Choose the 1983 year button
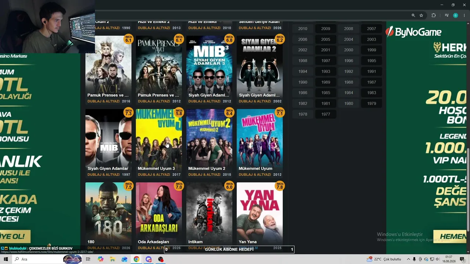This screenshot has height=264, width=470. click(372, 93)
